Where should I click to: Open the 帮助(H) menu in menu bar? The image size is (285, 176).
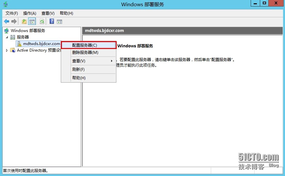pos(66,13)
